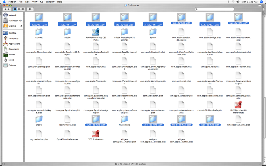Open the volume menu bar control
Viewport: 266px width, 166px height.
(238, 2)
